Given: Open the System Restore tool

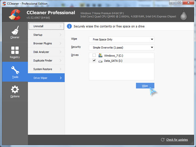Looking at the screenshot, I should pyautogui.click(x=46, y=69).
